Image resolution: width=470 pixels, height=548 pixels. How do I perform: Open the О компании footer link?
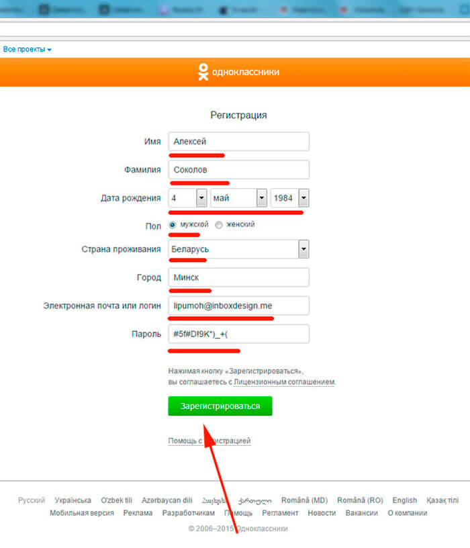[x=408, y=513]
